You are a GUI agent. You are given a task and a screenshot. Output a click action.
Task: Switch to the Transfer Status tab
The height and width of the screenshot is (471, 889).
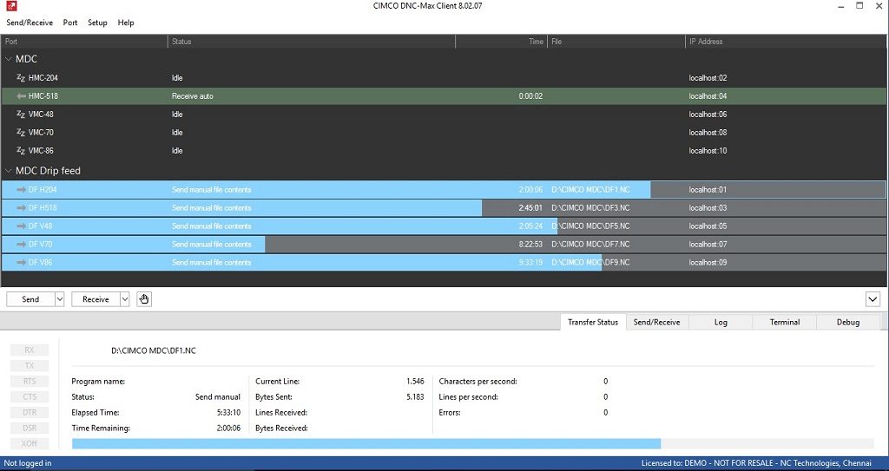[x=593, y=322]
